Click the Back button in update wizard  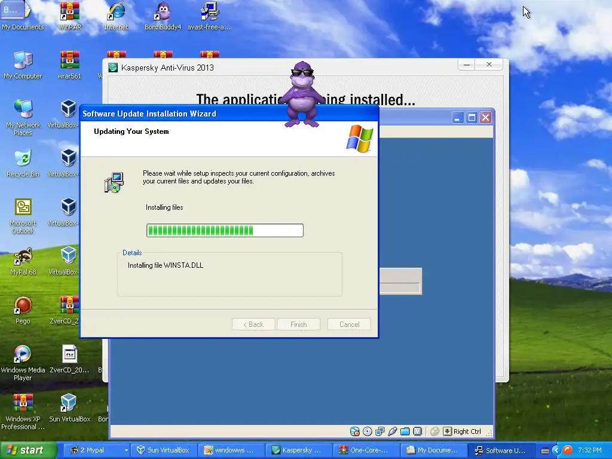pos(253,325)
